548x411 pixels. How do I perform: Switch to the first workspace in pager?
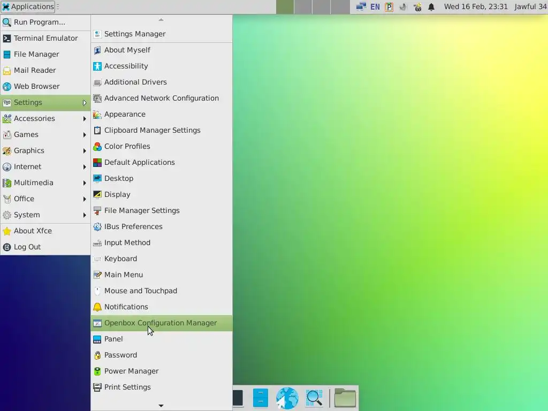click(x=285, y=7)
